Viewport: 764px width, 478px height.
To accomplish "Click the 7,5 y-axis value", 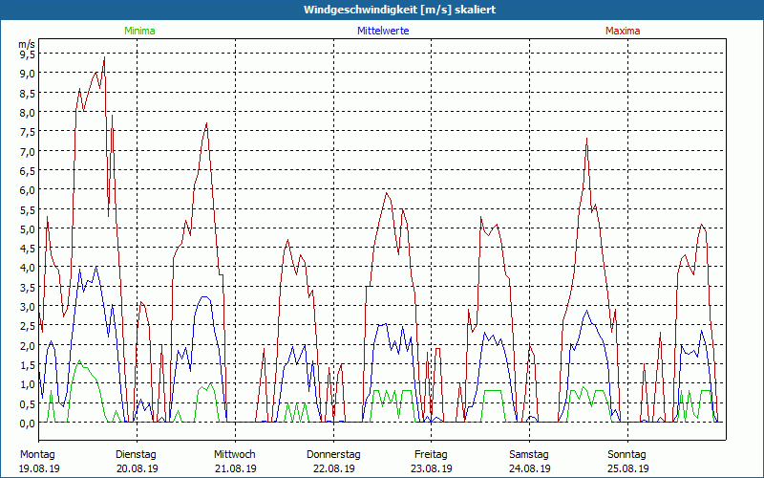I will pos(28,132).
